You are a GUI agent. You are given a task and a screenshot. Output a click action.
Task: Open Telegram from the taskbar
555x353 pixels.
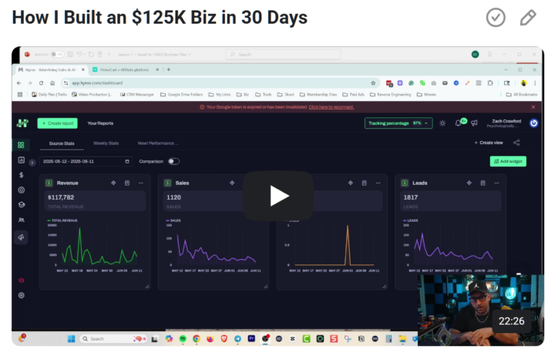coord(237,339)
